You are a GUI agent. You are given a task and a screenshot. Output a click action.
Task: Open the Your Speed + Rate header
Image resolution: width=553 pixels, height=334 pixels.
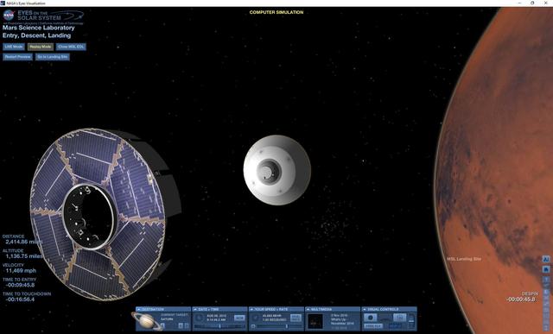click(x=276, y=309)
